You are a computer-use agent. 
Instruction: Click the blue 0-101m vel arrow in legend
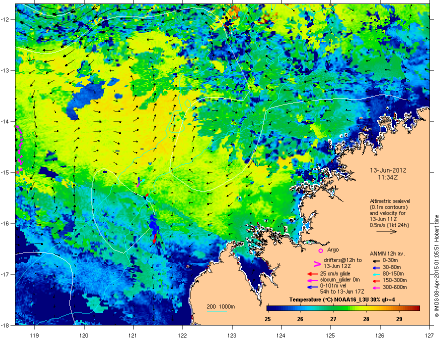[x=312, y=287]
